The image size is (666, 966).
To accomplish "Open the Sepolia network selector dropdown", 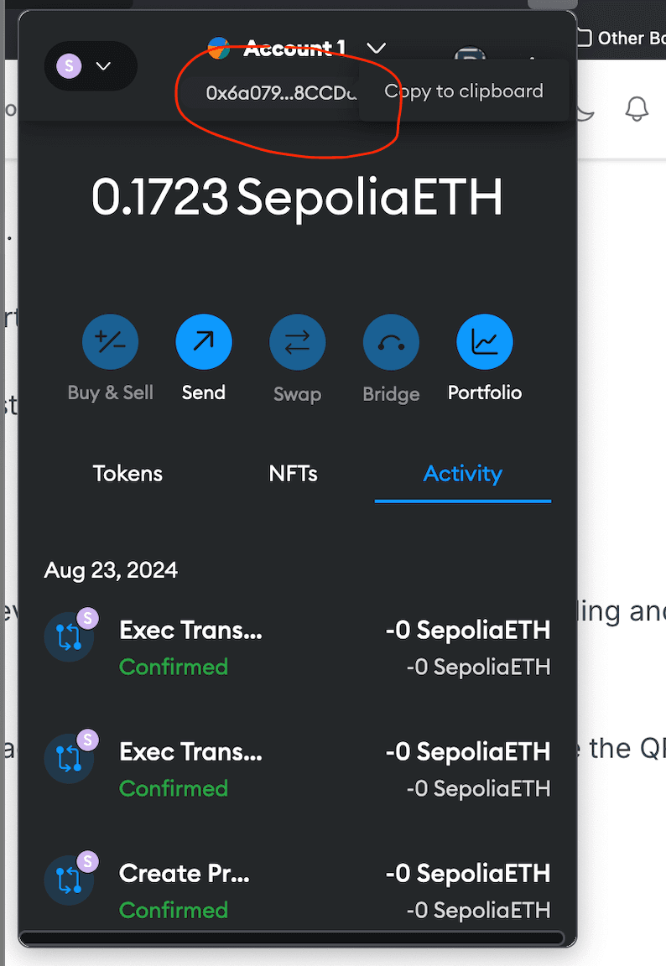I will pyautogui.click(x=90, y=66).
